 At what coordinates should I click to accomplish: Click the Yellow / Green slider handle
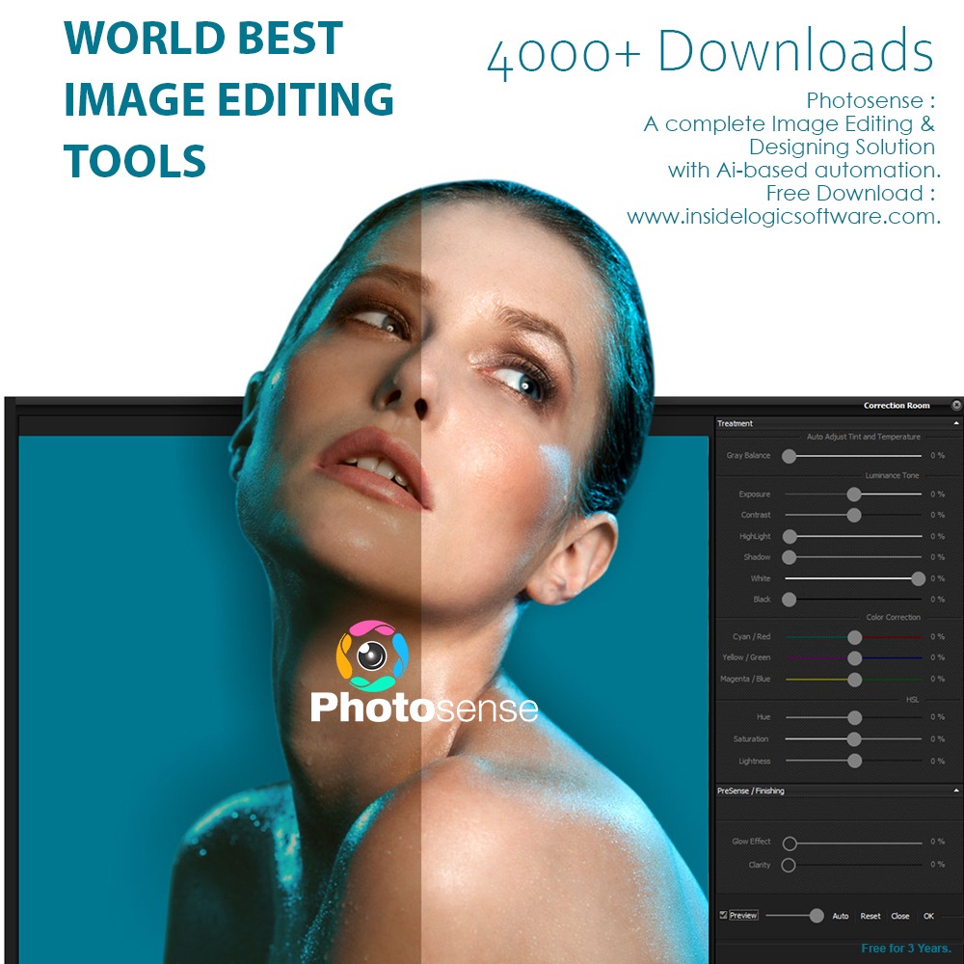[854, 657]
